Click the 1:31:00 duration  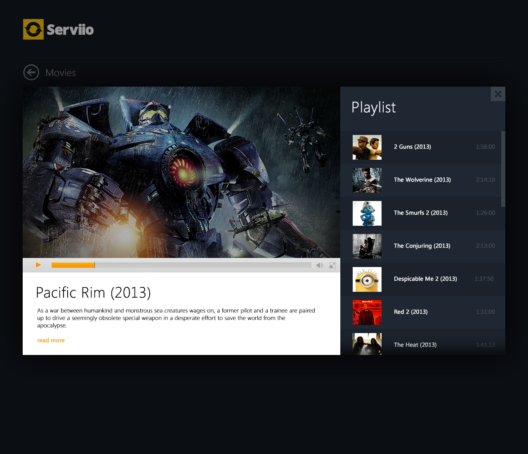(x=486, y=312)
